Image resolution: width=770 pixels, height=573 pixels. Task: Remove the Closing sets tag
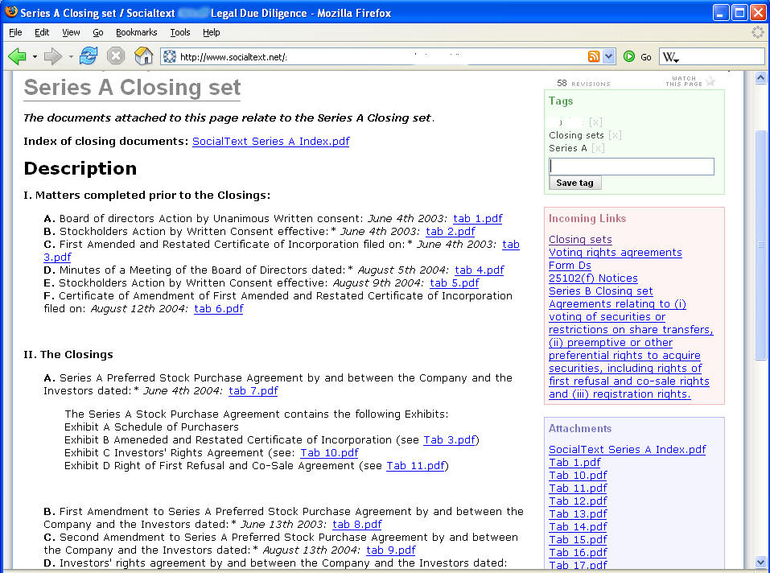click(x=614, y=135)
